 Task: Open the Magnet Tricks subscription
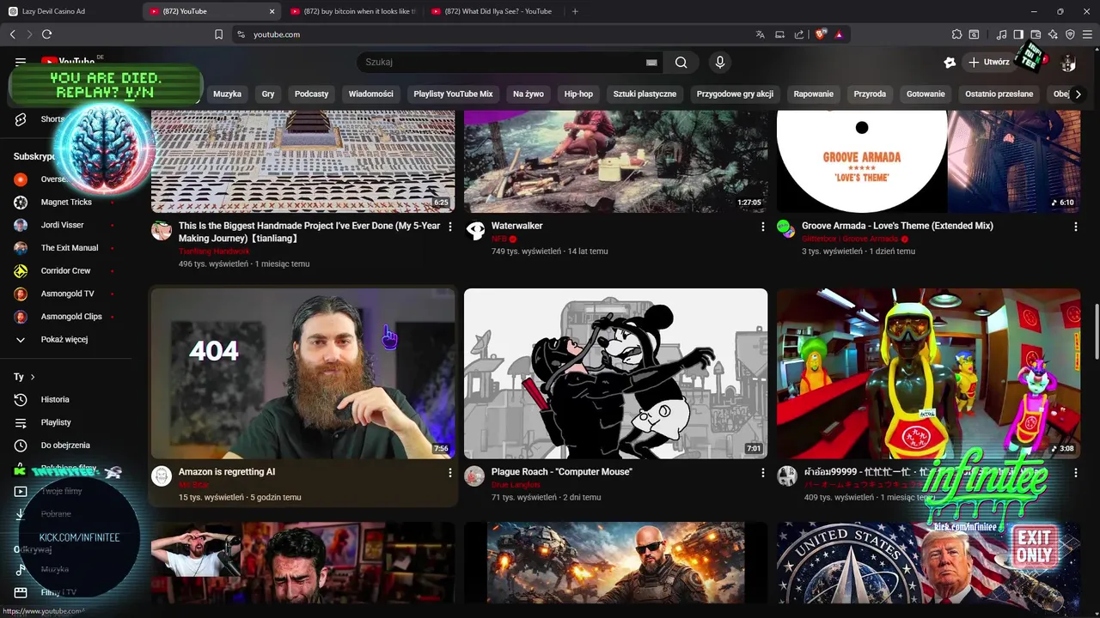[x=66, y=202]
